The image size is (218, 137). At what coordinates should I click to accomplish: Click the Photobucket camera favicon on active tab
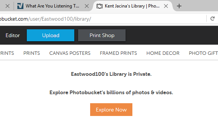pos(100,6)
